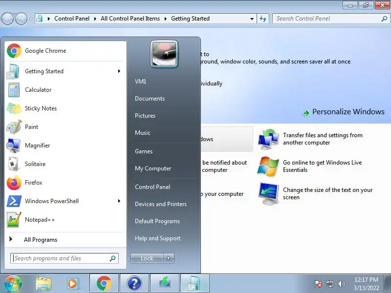This screenshot has height=293, width=391.
Task: Click the Back navigation button
Action: coord(8,19)
